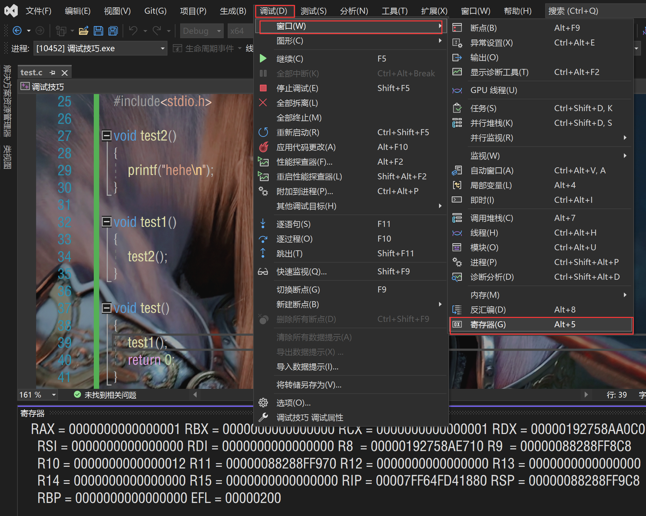This screenshot has height=516, width=646.
Task: Click the right arrow of horizontal scrollbar
Action: click(x=586, y=395)
